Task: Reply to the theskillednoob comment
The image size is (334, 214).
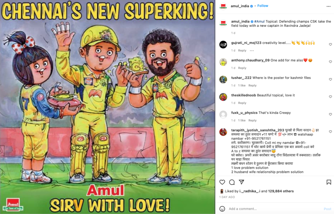Action: tap(242, 103)
